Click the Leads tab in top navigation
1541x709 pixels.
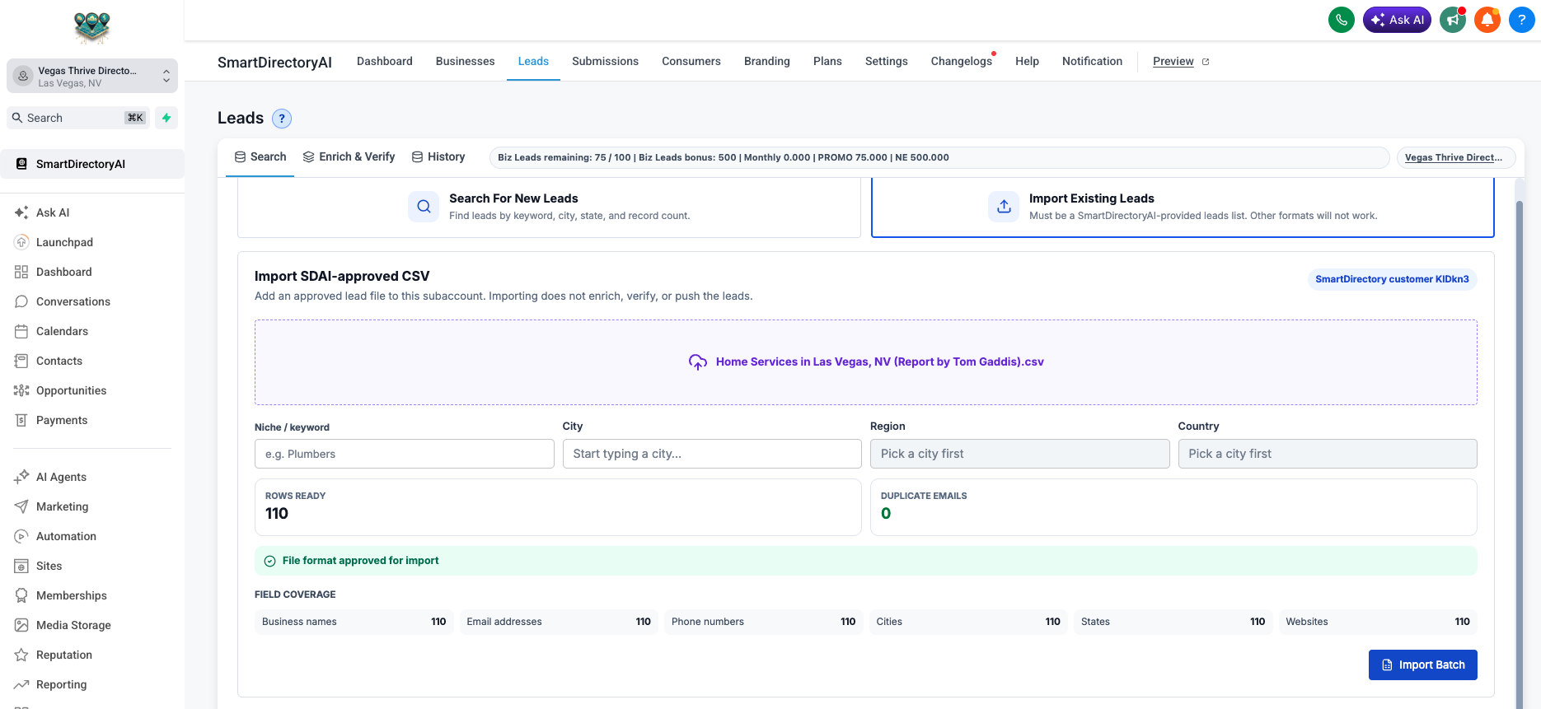[533, 61]
